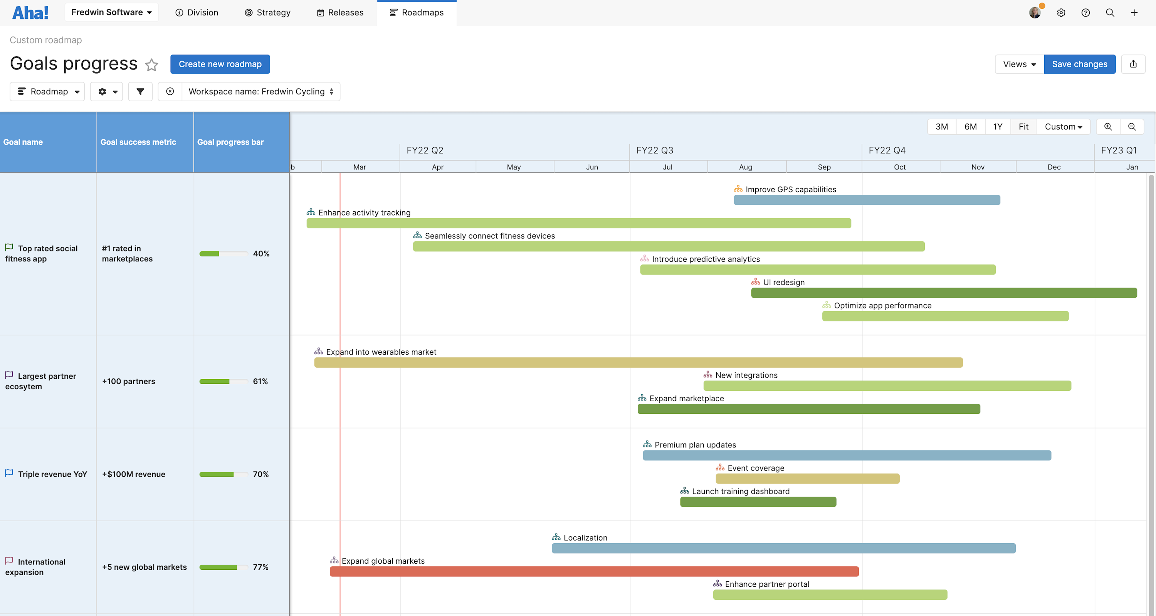Select the 1Y timeline zoom option
The height and width of the screenshot is (616, 1156).
pyautogui.click(x=997, y=127)
